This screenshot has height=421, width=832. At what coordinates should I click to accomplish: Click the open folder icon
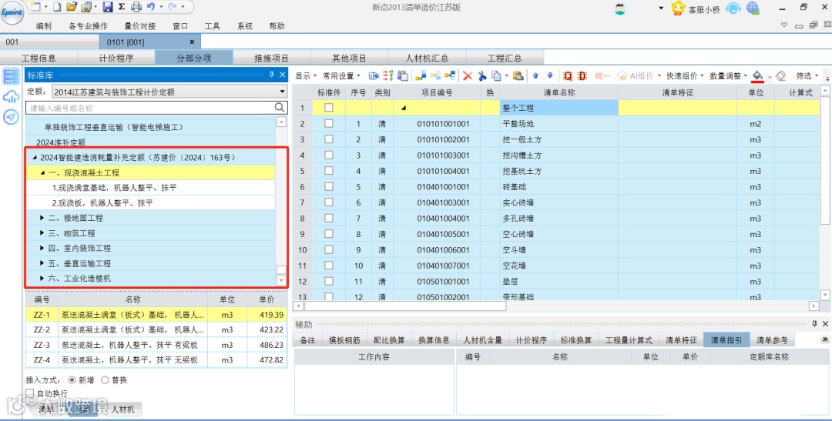[x=72, y=7]
